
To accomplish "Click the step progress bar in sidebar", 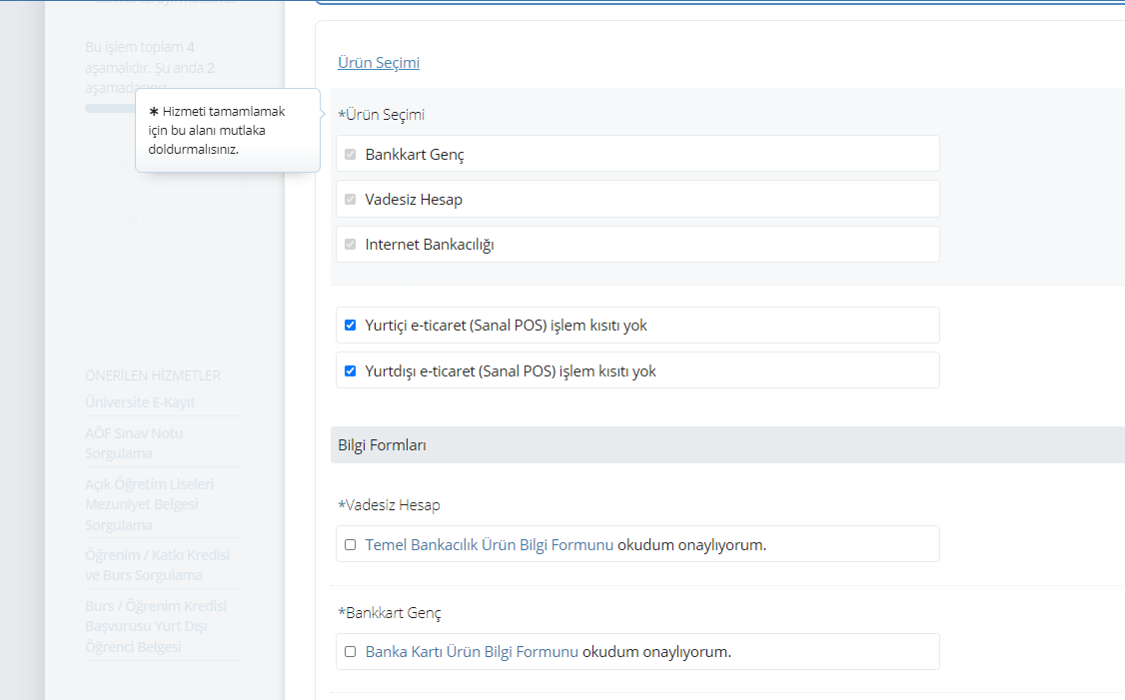I will (110, 108).
